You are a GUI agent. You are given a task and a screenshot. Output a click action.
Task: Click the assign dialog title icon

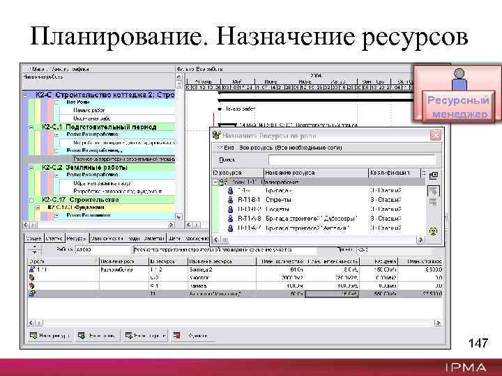(x=217, y=136)
